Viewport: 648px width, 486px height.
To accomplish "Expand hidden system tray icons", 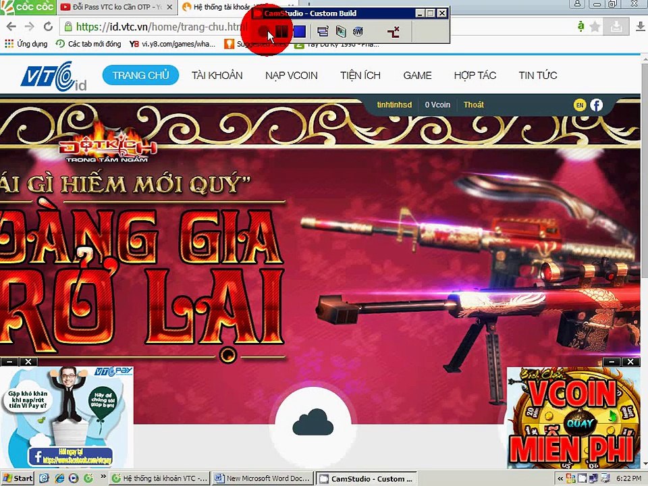I will [x=560, y=479].
